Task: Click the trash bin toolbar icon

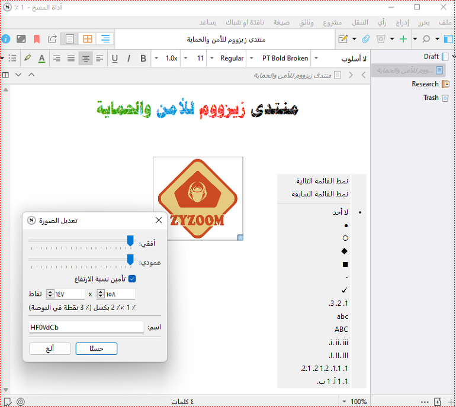Action: click(381, 39)
